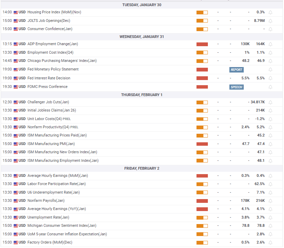Select 12:30 time for Challenger Job Cuts

7,102
